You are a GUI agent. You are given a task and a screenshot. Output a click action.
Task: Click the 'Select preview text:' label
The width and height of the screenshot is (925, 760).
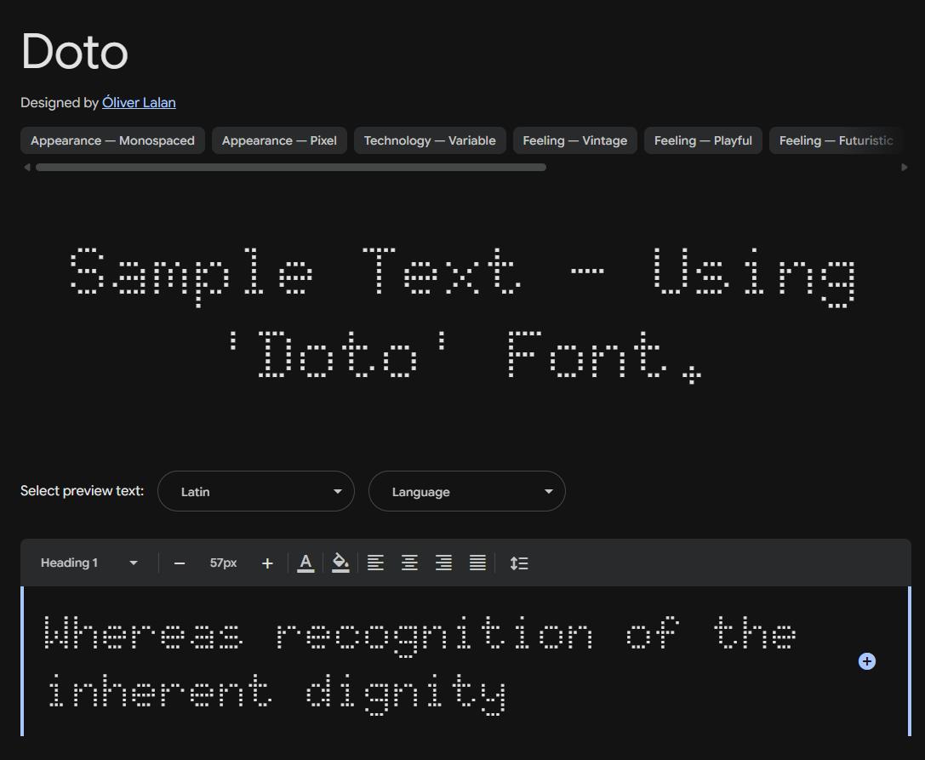[x=82, y=491]
